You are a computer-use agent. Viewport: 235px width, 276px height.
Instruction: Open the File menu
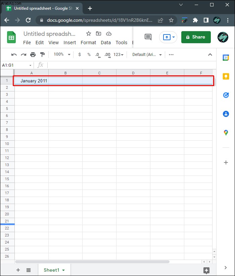27,43
